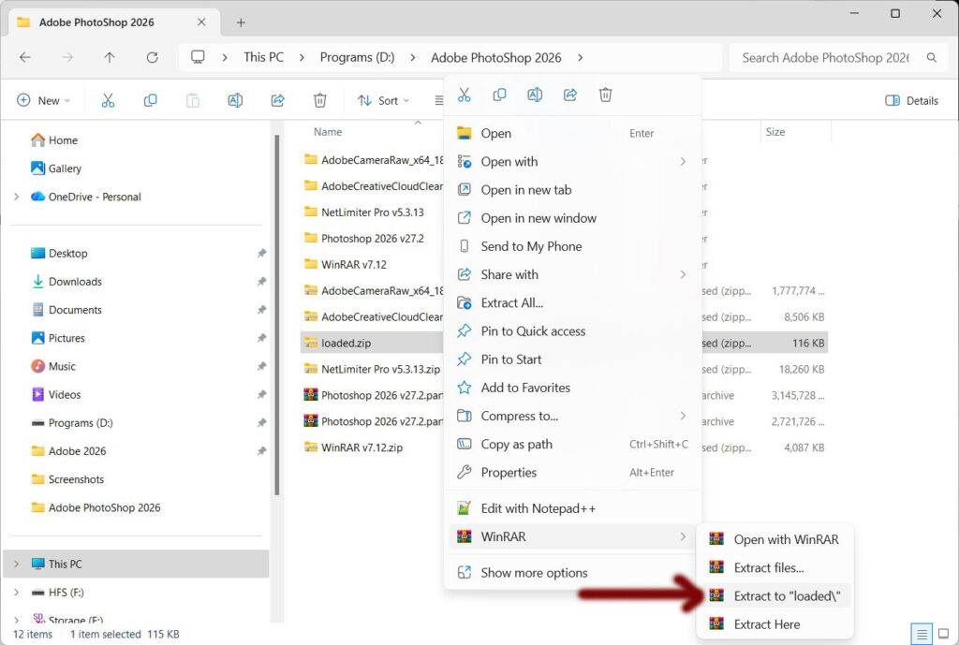Expand the OneDrive - Personal tree node
Image resolution: width=959 pixels, height=645 pixels.
pos(16,197)
